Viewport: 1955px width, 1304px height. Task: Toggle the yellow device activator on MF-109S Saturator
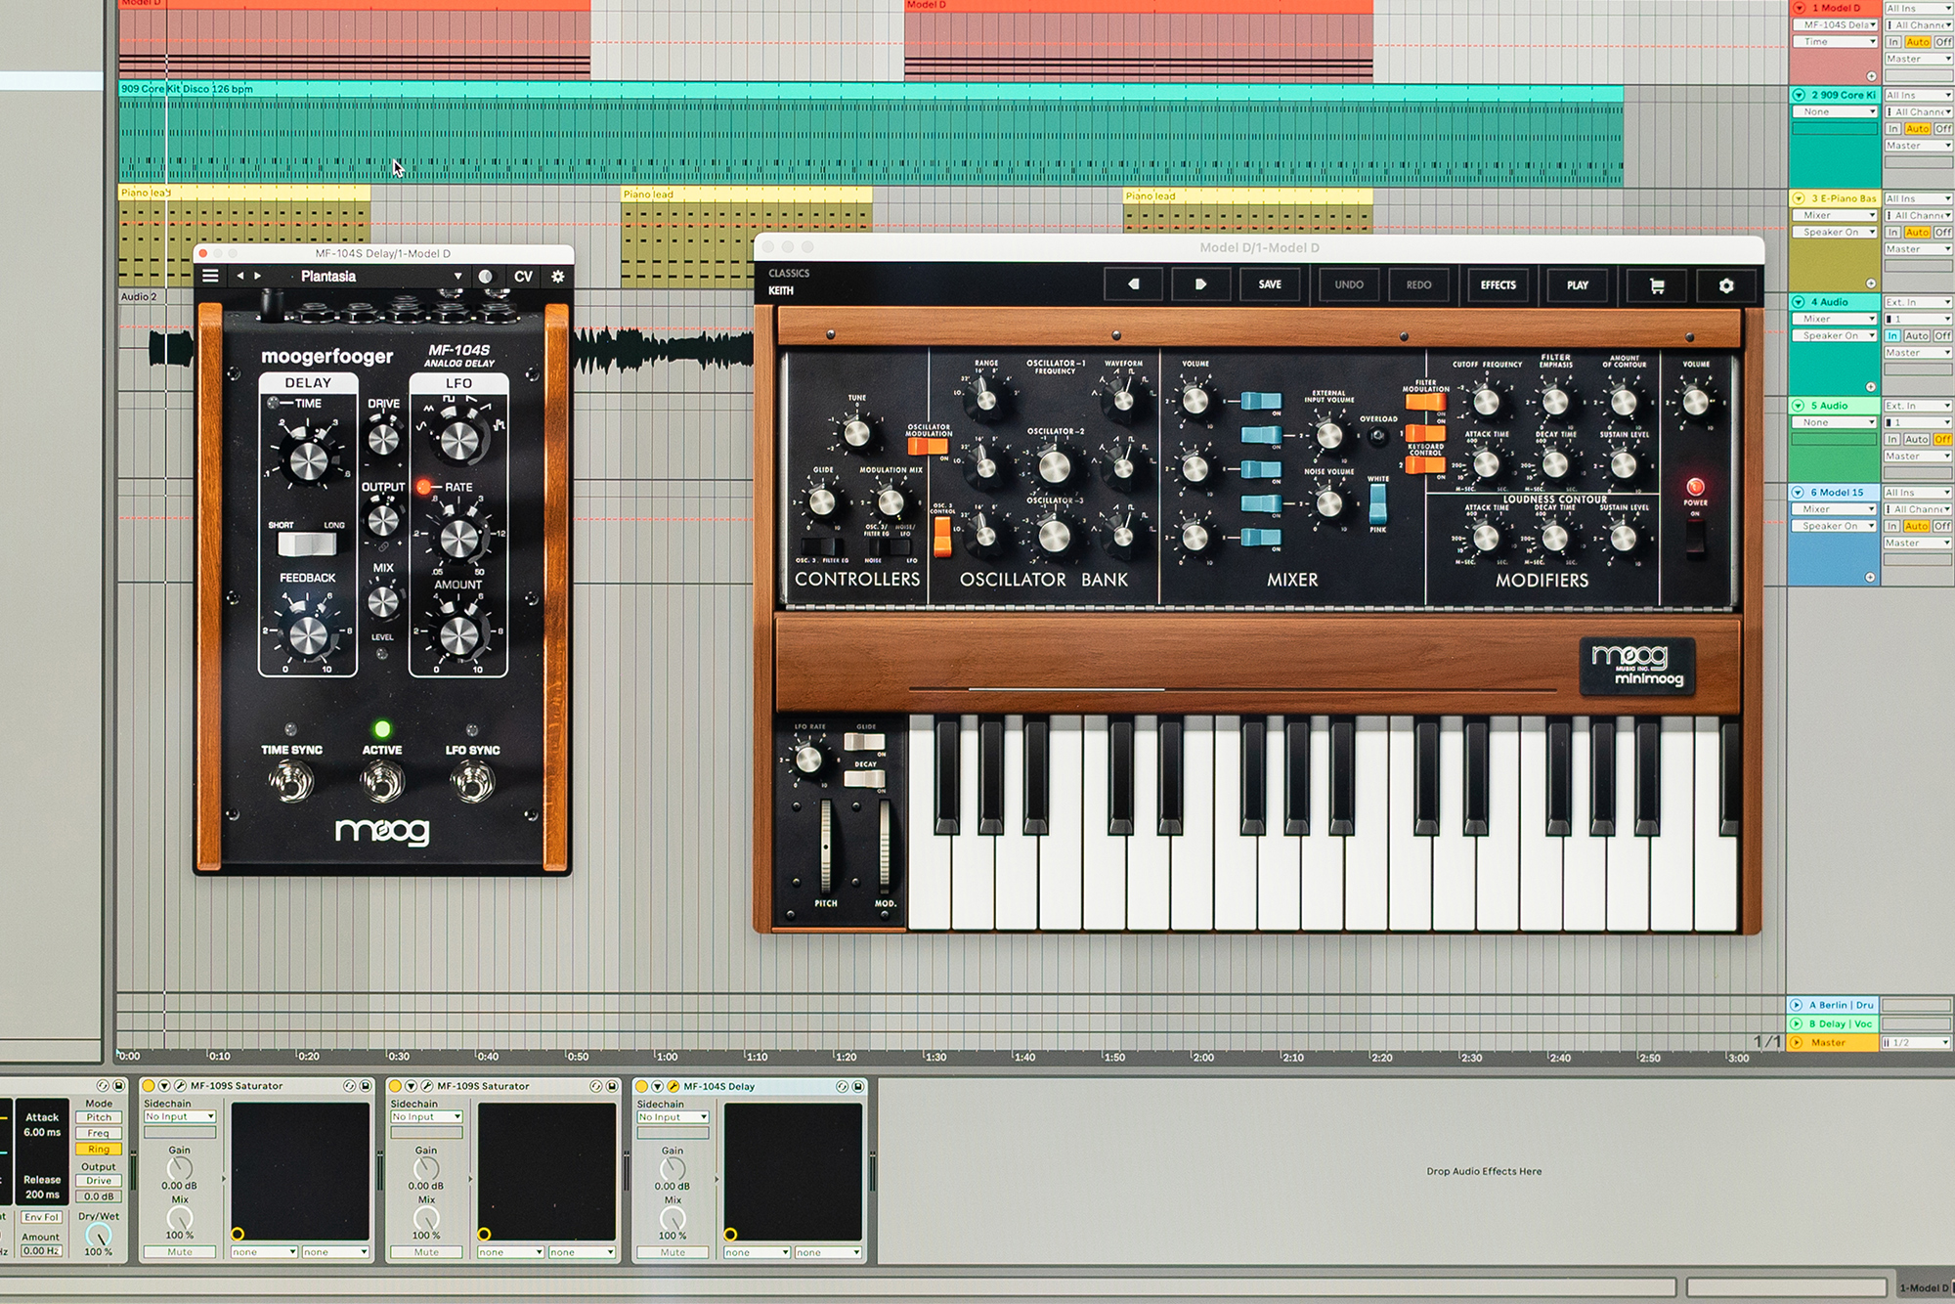(x=148, y=1086)
